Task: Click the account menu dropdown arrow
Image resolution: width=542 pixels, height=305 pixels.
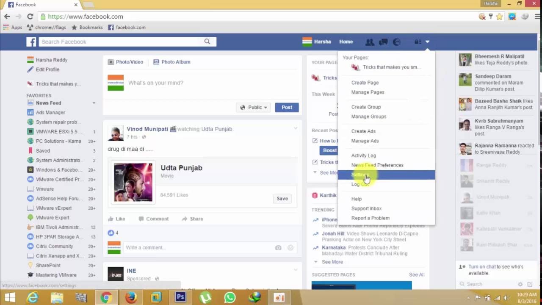Action: coord(427,42)
